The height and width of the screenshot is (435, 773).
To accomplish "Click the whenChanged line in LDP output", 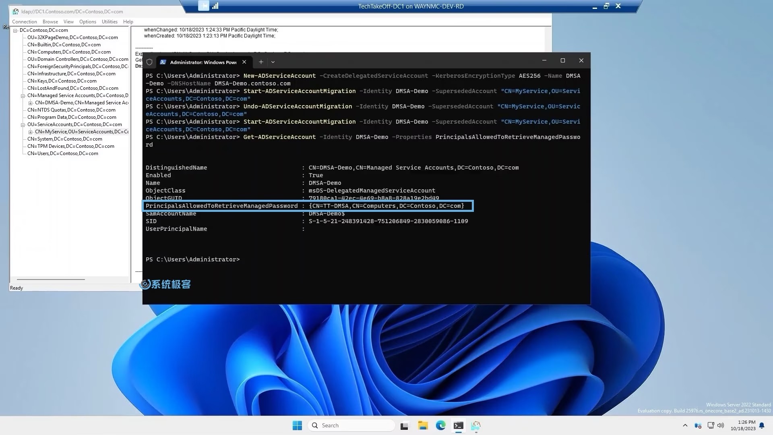I will (211, 30).
